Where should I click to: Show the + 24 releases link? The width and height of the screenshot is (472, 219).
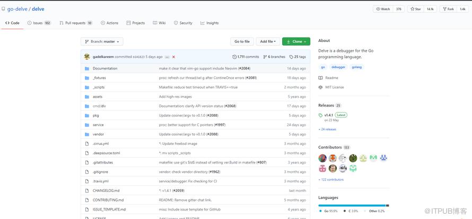[x=327, y=129]
